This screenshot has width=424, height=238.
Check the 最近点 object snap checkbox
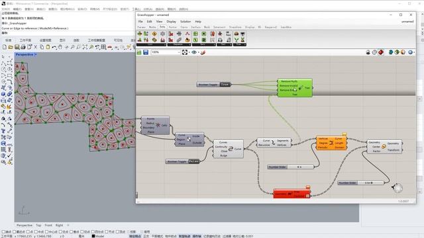15,232
